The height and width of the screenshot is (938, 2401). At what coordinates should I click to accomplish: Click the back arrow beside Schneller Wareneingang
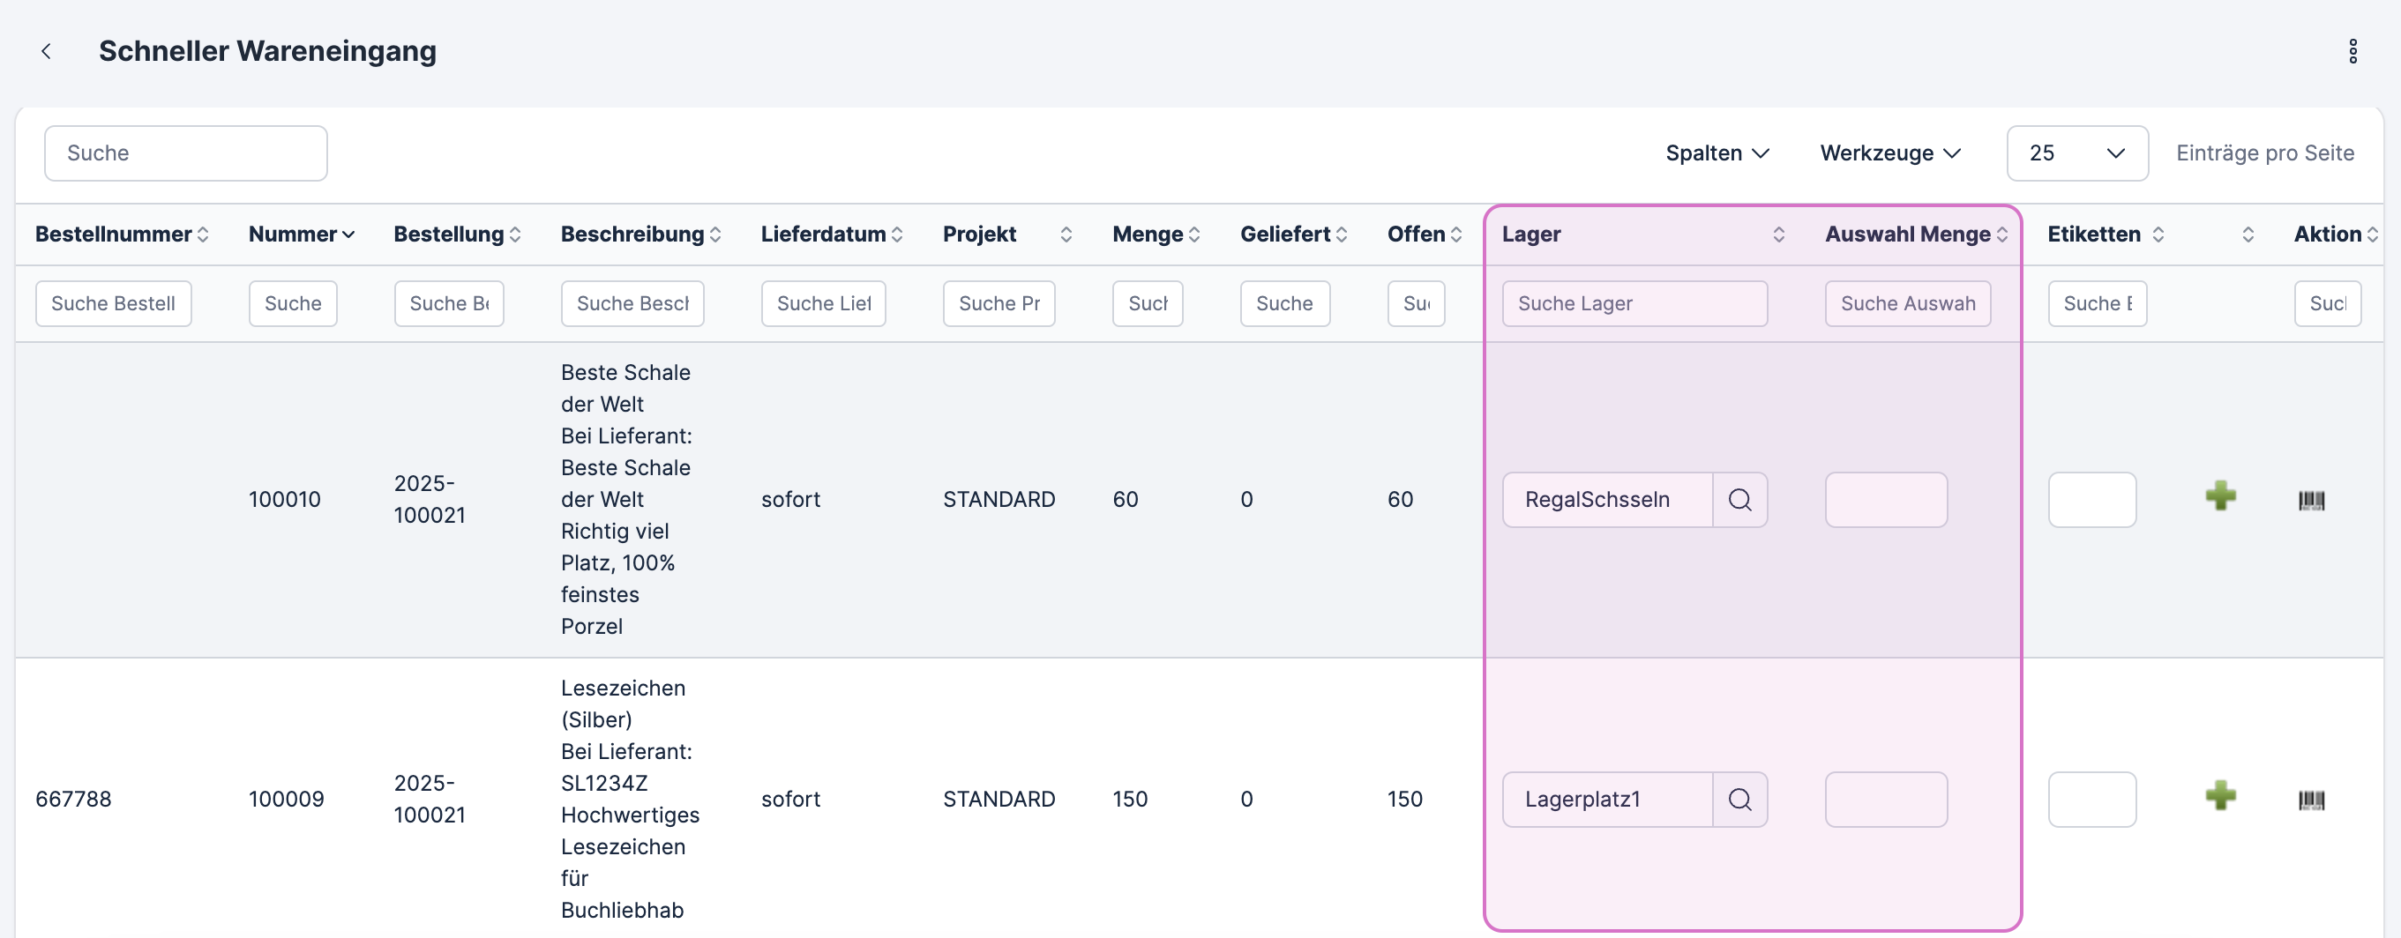point(47,51)
